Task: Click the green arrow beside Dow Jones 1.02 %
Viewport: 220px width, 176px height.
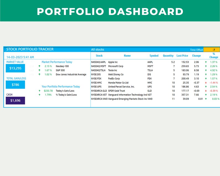Action: coord(39,74)
